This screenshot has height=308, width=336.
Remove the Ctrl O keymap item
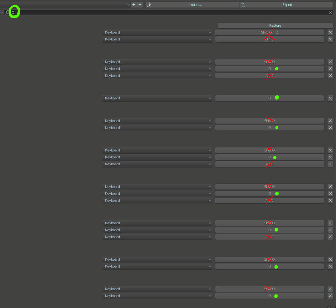(x=330, y=39)
